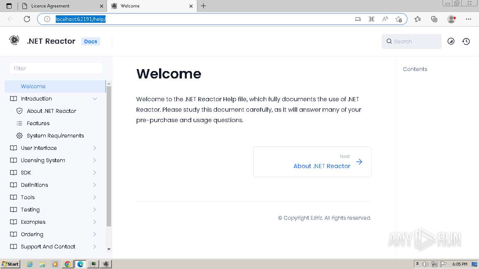This screenshot has width=479, height=269.
Task: Click the Ordering book icon
Action: pyautogui.click(x=13, y=234)
